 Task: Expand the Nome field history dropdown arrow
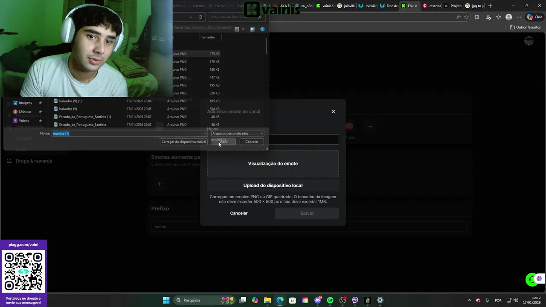pos(205,133)
